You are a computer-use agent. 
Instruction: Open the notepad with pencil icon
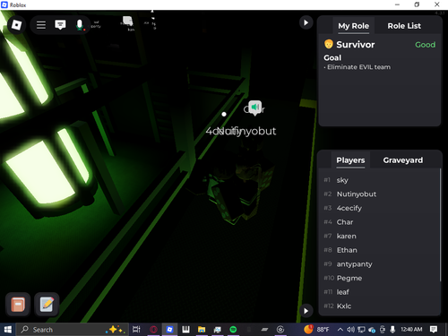[47, 305]
